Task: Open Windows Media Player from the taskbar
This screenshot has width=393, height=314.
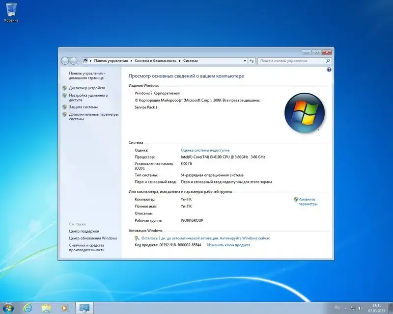Action: point(64,309)
